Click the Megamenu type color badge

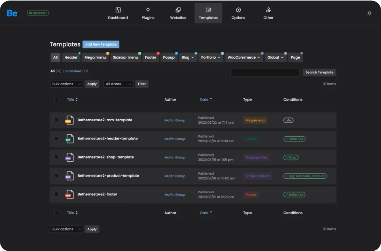[255, 120]
